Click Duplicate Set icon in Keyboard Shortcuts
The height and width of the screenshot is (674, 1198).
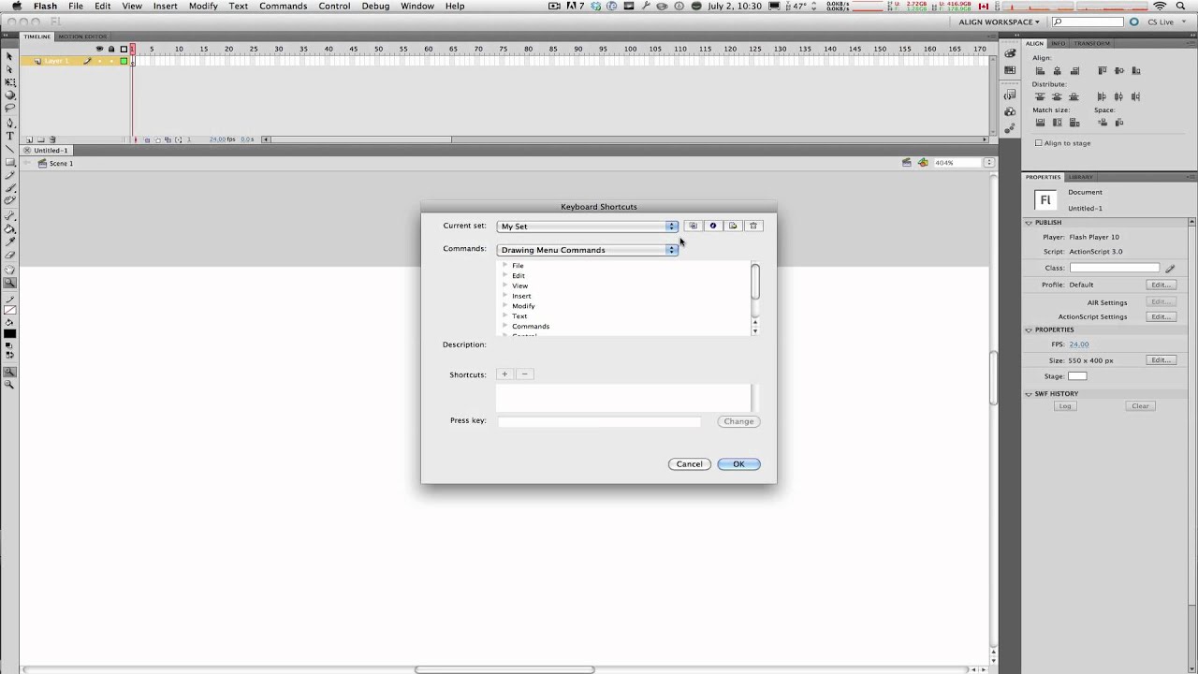tap(693, 226)
